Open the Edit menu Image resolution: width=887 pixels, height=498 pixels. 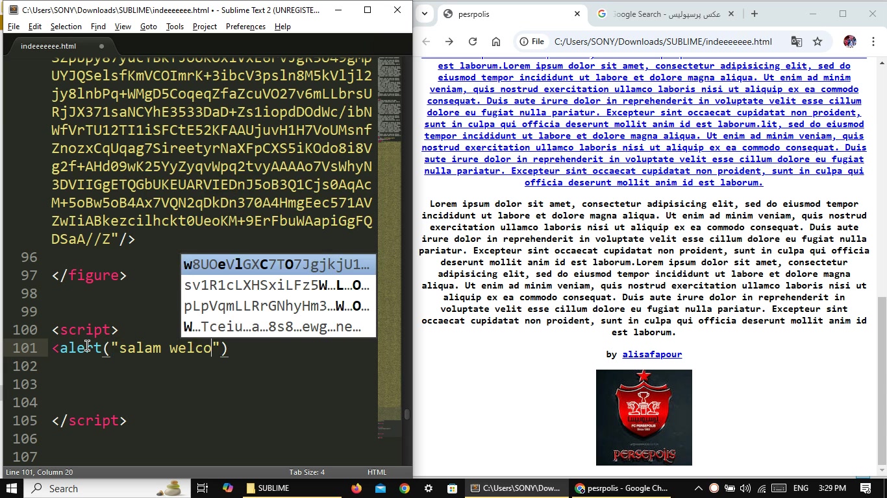(35, 27)
